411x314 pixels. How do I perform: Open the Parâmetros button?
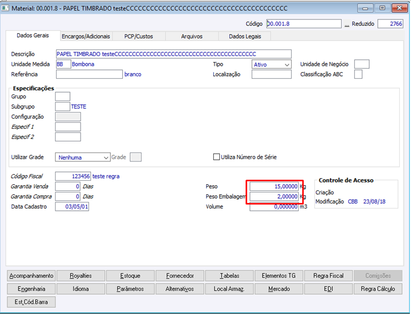(x=131, y=289)
